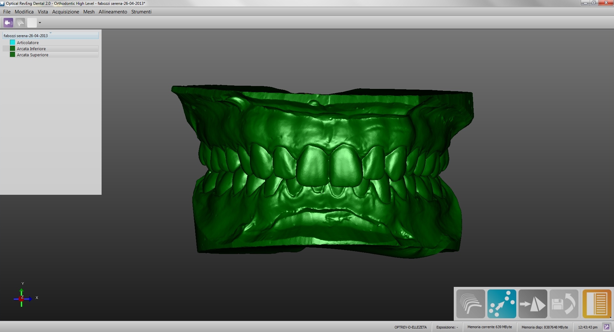Click the bottom-right scan acquisition layers icon
Screen dimensions: 614x332
coord(470,304)
